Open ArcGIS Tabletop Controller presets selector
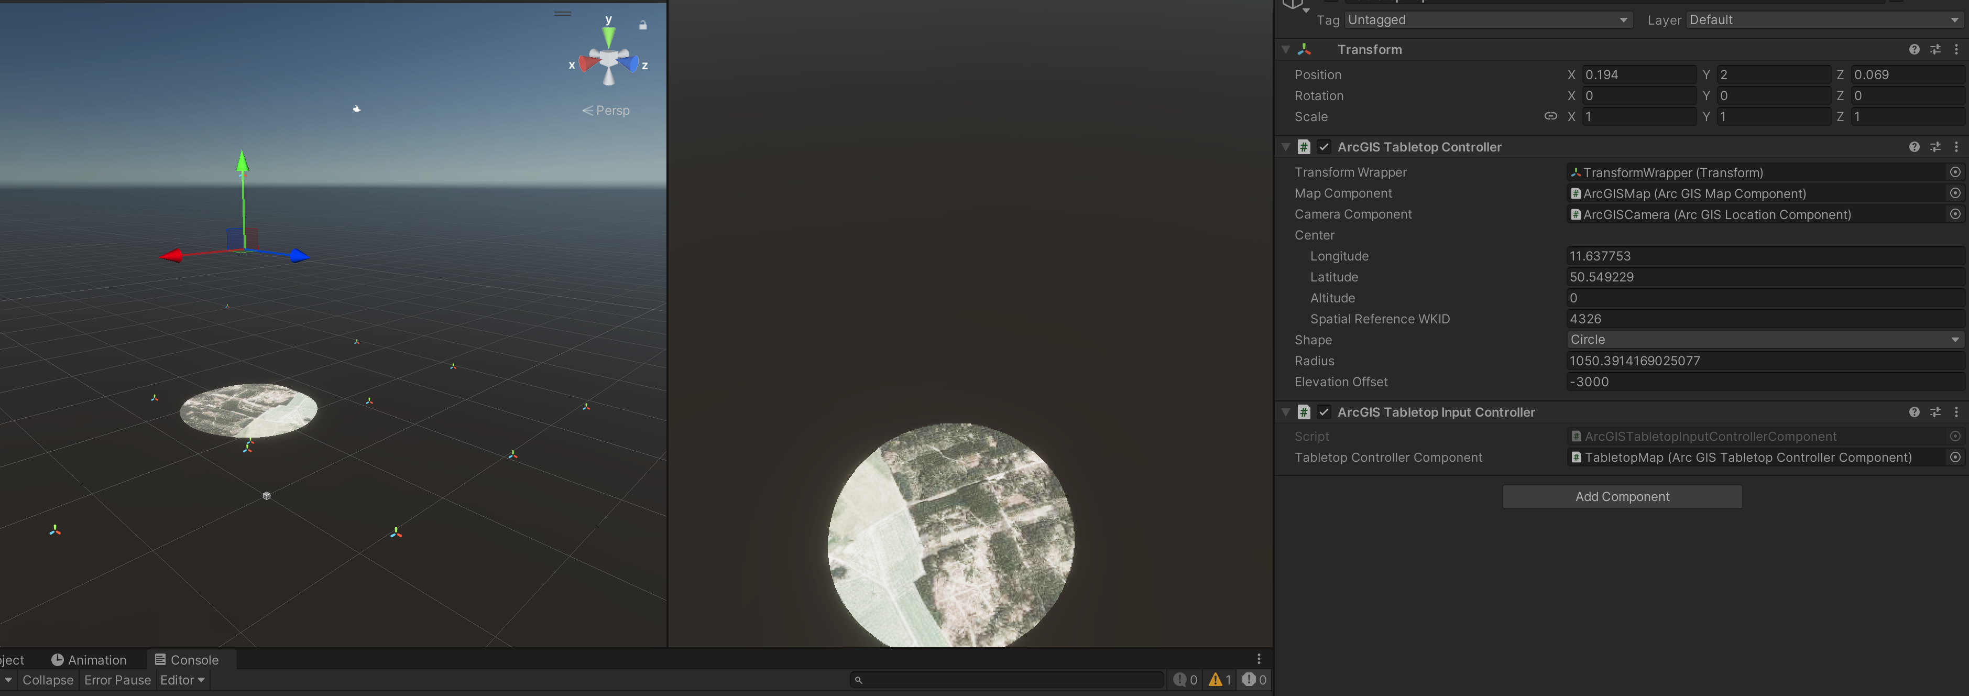The width and height of the screenshot is (1969, 696). (1935, 147)
